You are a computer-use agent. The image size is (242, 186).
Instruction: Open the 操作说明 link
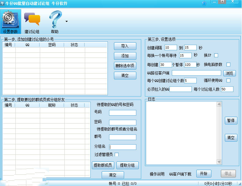click(x=157, y=174)
